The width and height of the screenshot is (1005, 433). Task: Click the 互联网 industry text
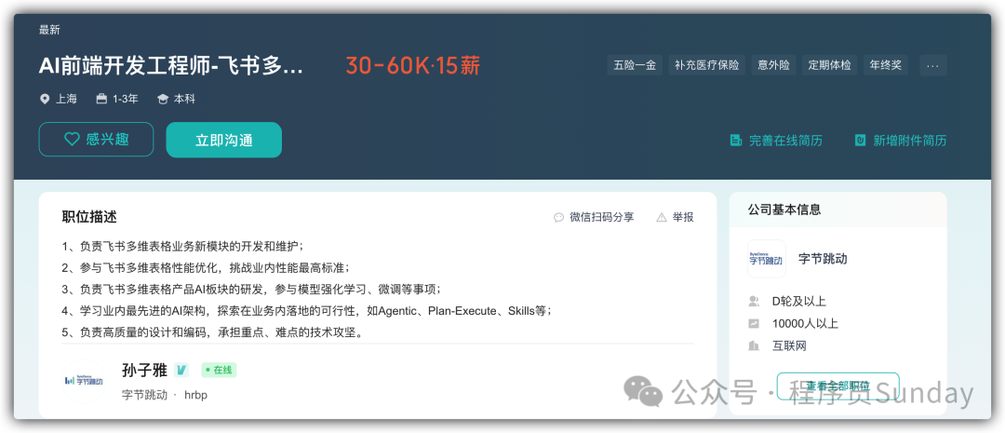[x=789, y=346]
